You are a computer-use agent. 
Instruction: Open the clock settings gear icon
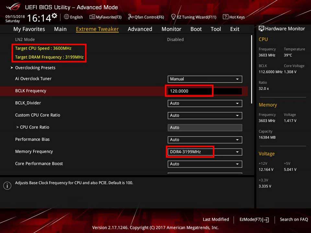tap(54, 16)
